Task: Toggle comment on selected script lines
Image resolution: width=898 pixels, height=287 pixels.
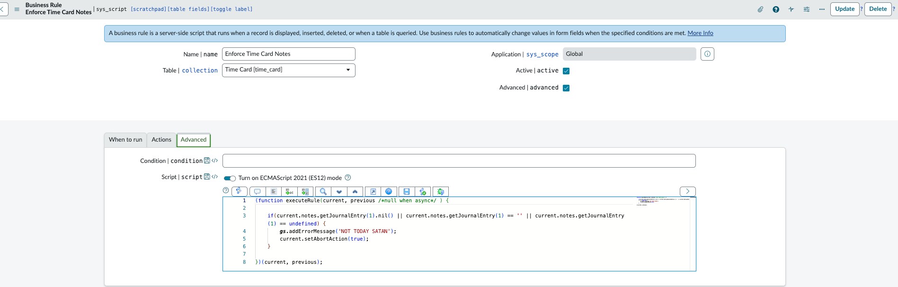Action: tap(257, 191)
